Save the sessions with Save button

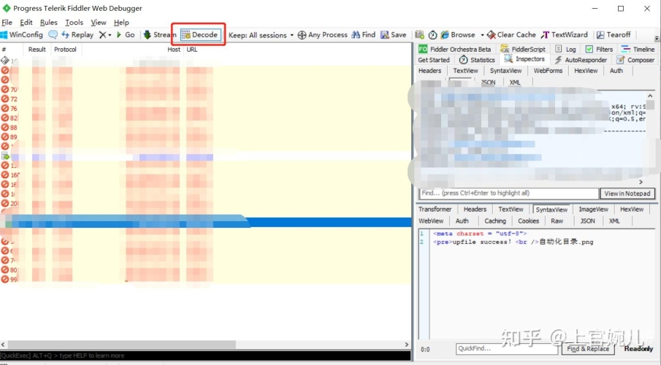click(393, 34)
